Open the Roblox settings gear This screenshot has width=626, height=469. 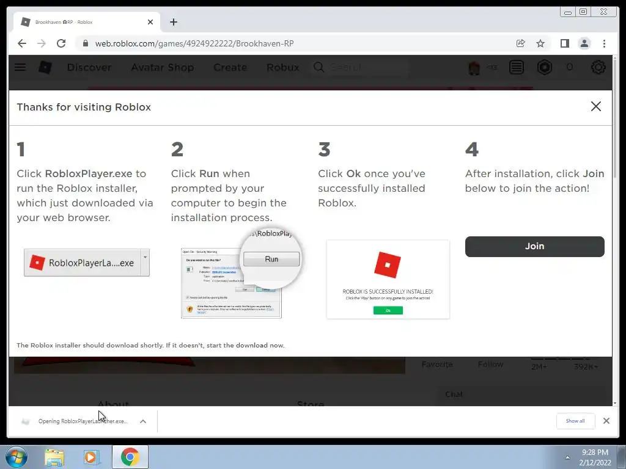click(x=598, y=67)
